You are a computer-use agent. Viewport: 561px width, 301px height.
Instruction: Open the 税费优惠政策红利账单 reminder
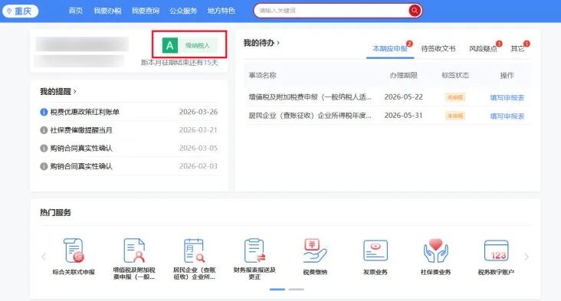tap(85, 112)
